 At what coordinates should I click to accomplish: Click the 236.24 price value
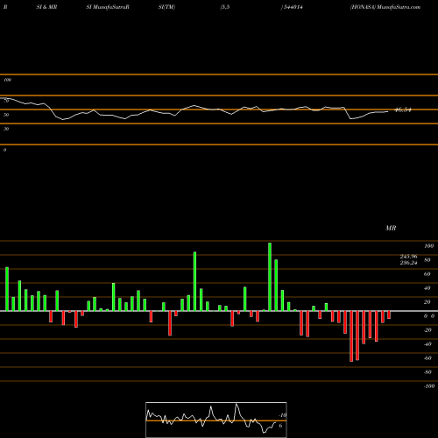pos(408,263)
